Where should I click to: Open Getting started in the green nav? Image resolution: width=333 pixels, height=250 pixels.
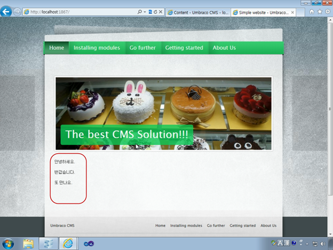(184, 48)
